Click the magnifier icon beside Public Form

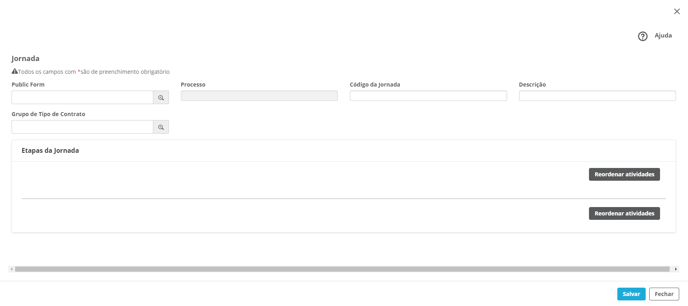click(x=161, y=98)
